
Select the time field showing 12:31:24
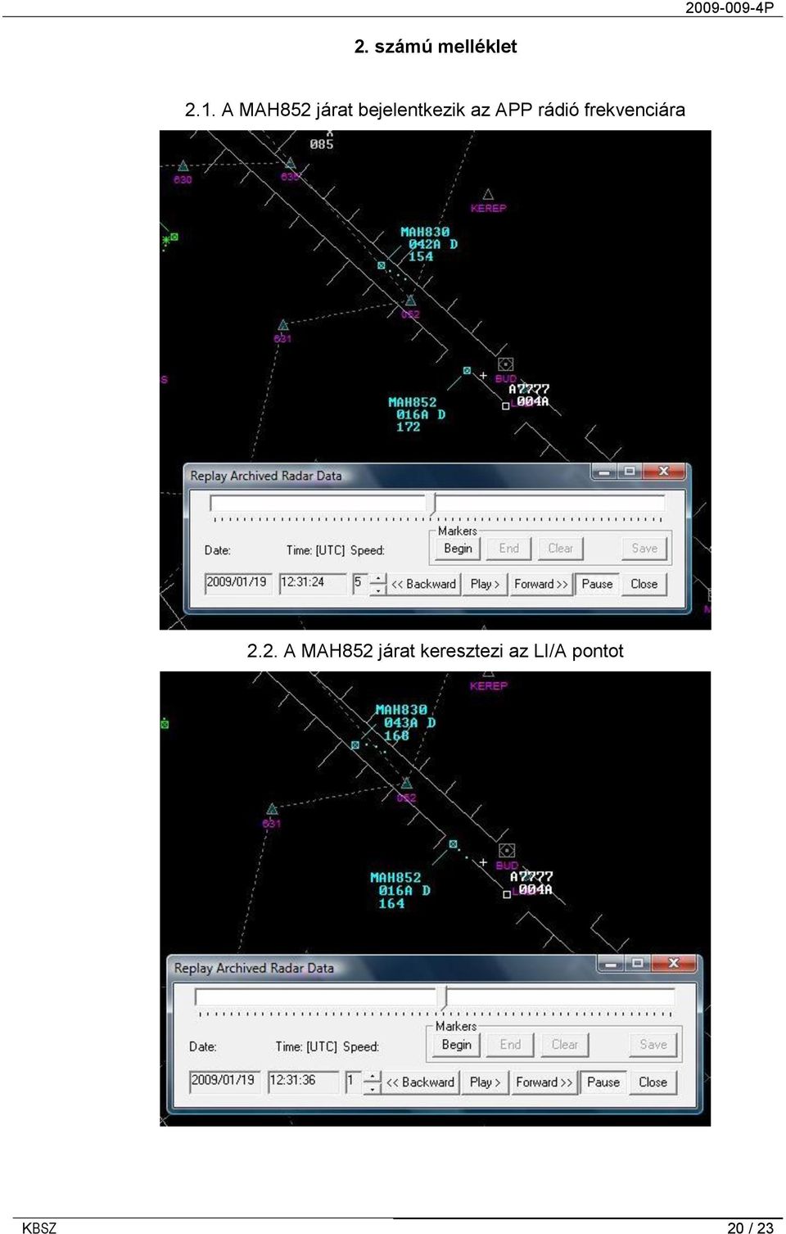(313, 583)
